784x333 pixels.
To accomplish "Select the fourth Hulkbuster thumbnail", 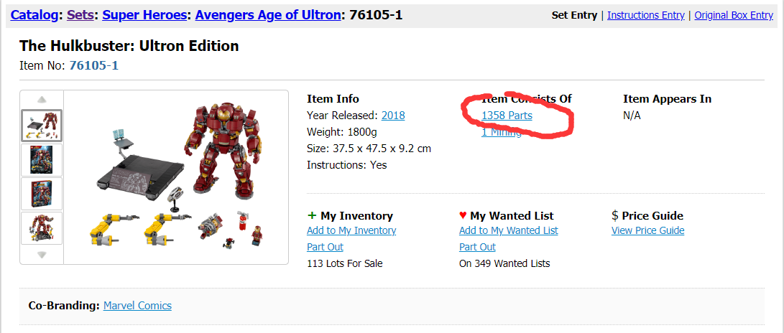I will click(42, 228).
